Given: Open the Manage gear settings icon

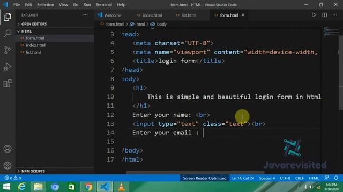Looking at the screenshot, I should (8, 165).
